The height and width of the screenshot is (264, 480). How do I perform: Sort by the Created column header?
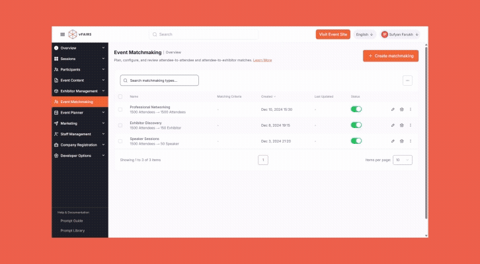point(268,96)
